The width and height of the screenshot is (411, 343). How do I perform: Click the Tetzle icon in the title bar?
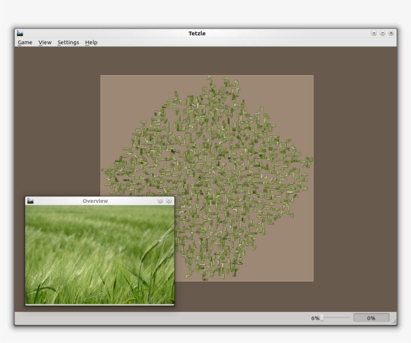[x=20, y=33]
